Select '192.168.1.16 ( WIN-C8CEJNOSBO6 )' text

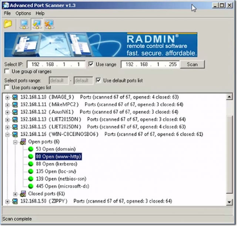coord(59,134)
